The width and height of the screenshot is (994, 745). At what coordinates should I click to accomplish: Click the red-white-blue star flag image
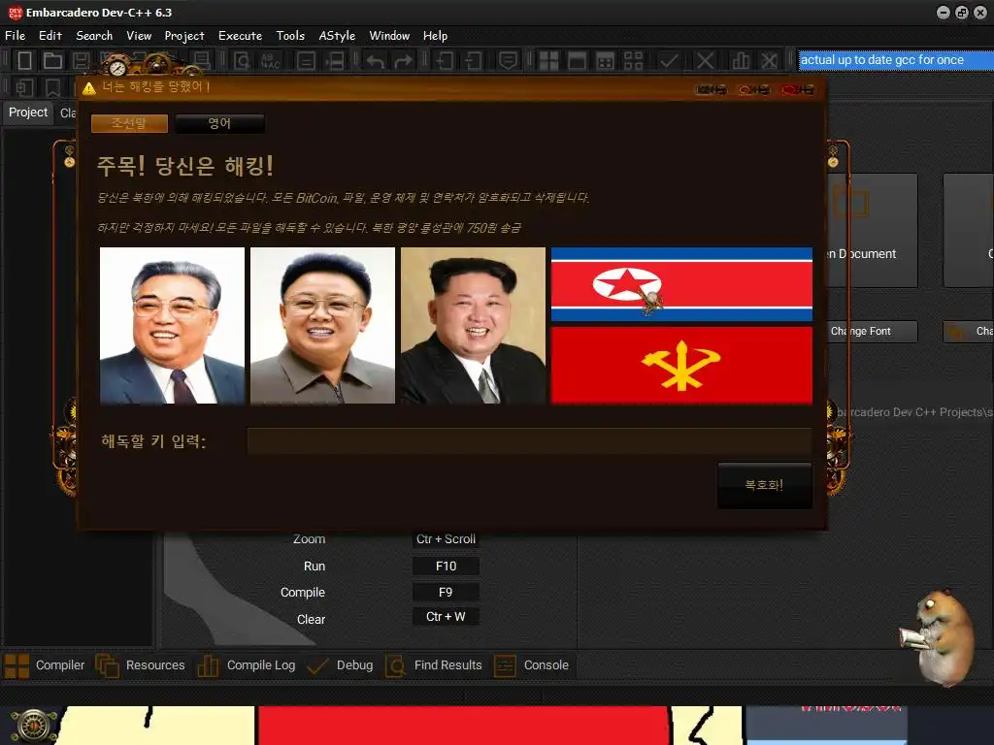click(681, 284)
